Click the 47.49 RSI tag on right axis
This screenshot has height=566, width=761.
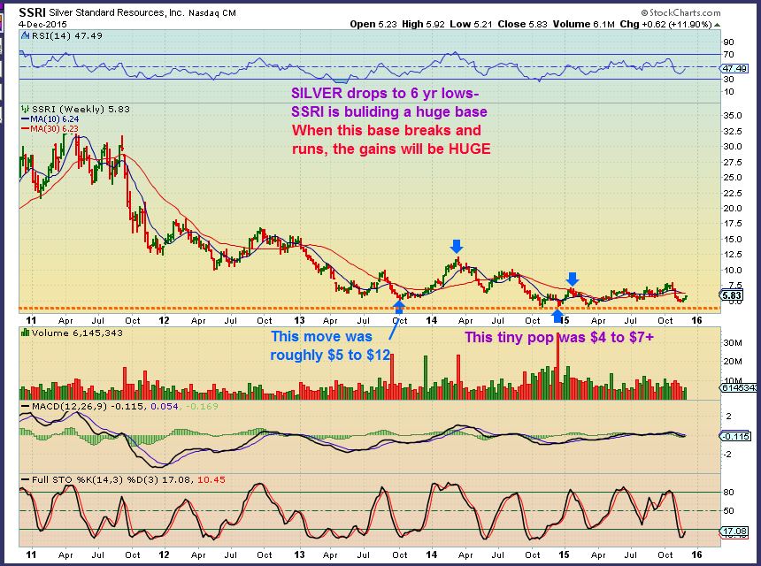coord(734,69)
